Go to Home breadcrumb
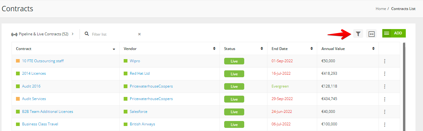423x131 pixels. point(381,9)
